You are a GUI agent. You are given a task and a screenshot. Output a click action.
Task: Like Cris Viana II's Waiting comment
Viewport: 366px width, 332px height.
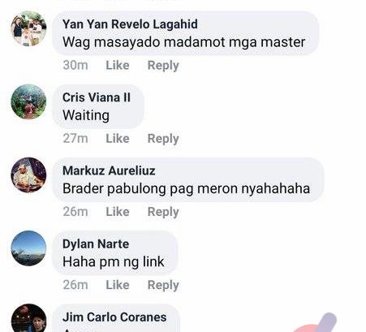click(118, 139)
